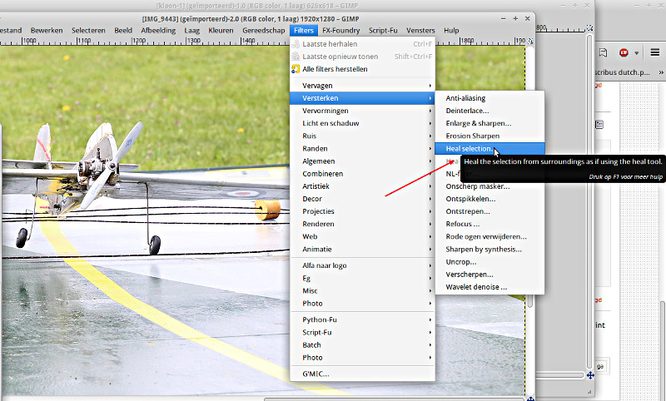The width and height of the screenshot is (666, 401).
Task: Close the open Filters menu
Action: tap(303, 31)
